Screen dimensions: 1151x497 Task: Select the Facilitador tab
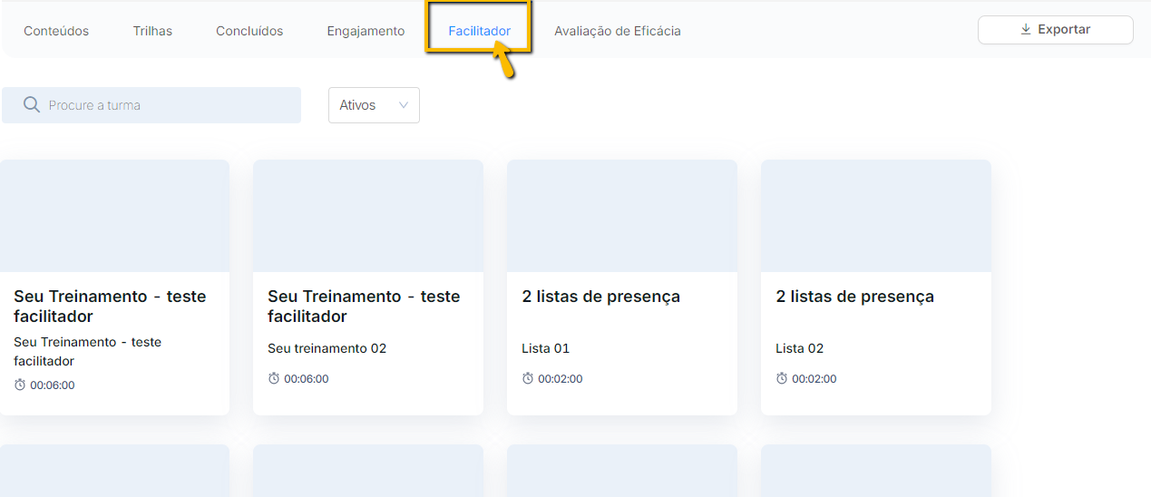(479, 31)
